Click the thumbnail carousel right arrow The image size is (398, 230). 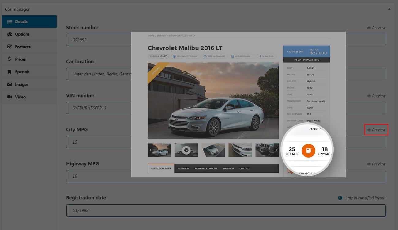pyautogui.click(x=276, y=150)
